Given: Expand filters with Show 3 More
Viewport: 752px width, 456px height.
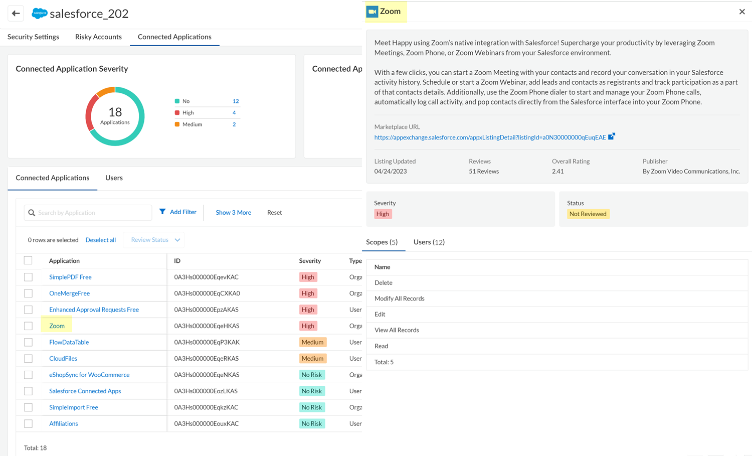Looking at the screenshot, I should [x=233, y=213].
